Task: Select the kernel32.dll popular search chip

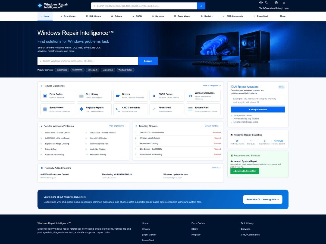Action: [x=92, y=70]
